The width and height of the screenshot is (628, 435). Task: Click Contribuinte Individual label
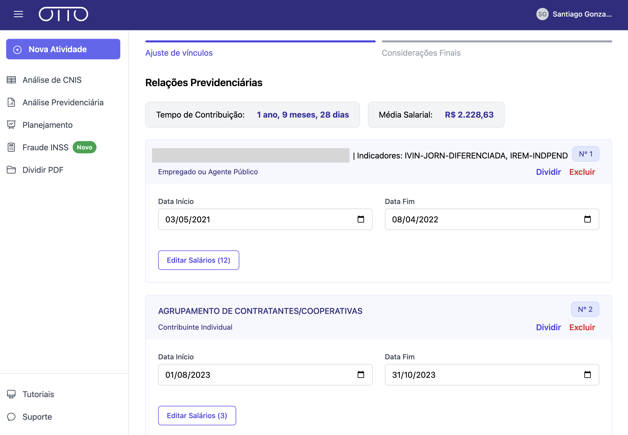point(195,327)
